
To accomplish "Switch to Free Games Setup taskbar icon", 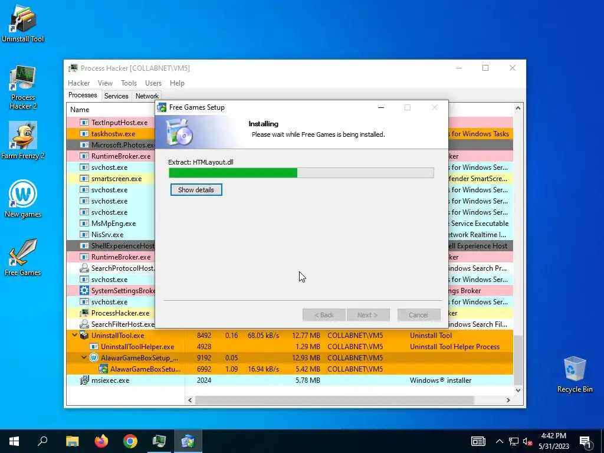I will coord(188,441).
